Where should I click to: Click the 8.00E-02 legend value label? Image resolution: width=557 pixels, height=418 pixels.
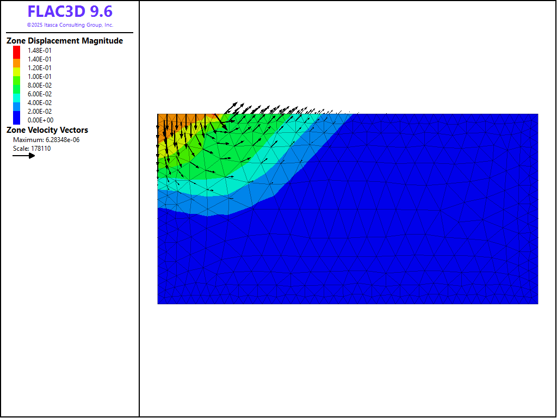pos(40,85)
